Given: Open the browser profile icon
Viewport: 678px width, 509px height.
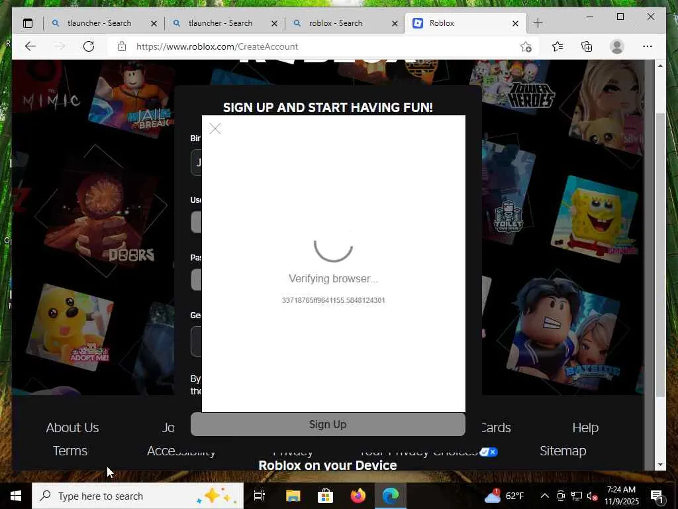Looking at the screenshot, I should coord(617,46).
